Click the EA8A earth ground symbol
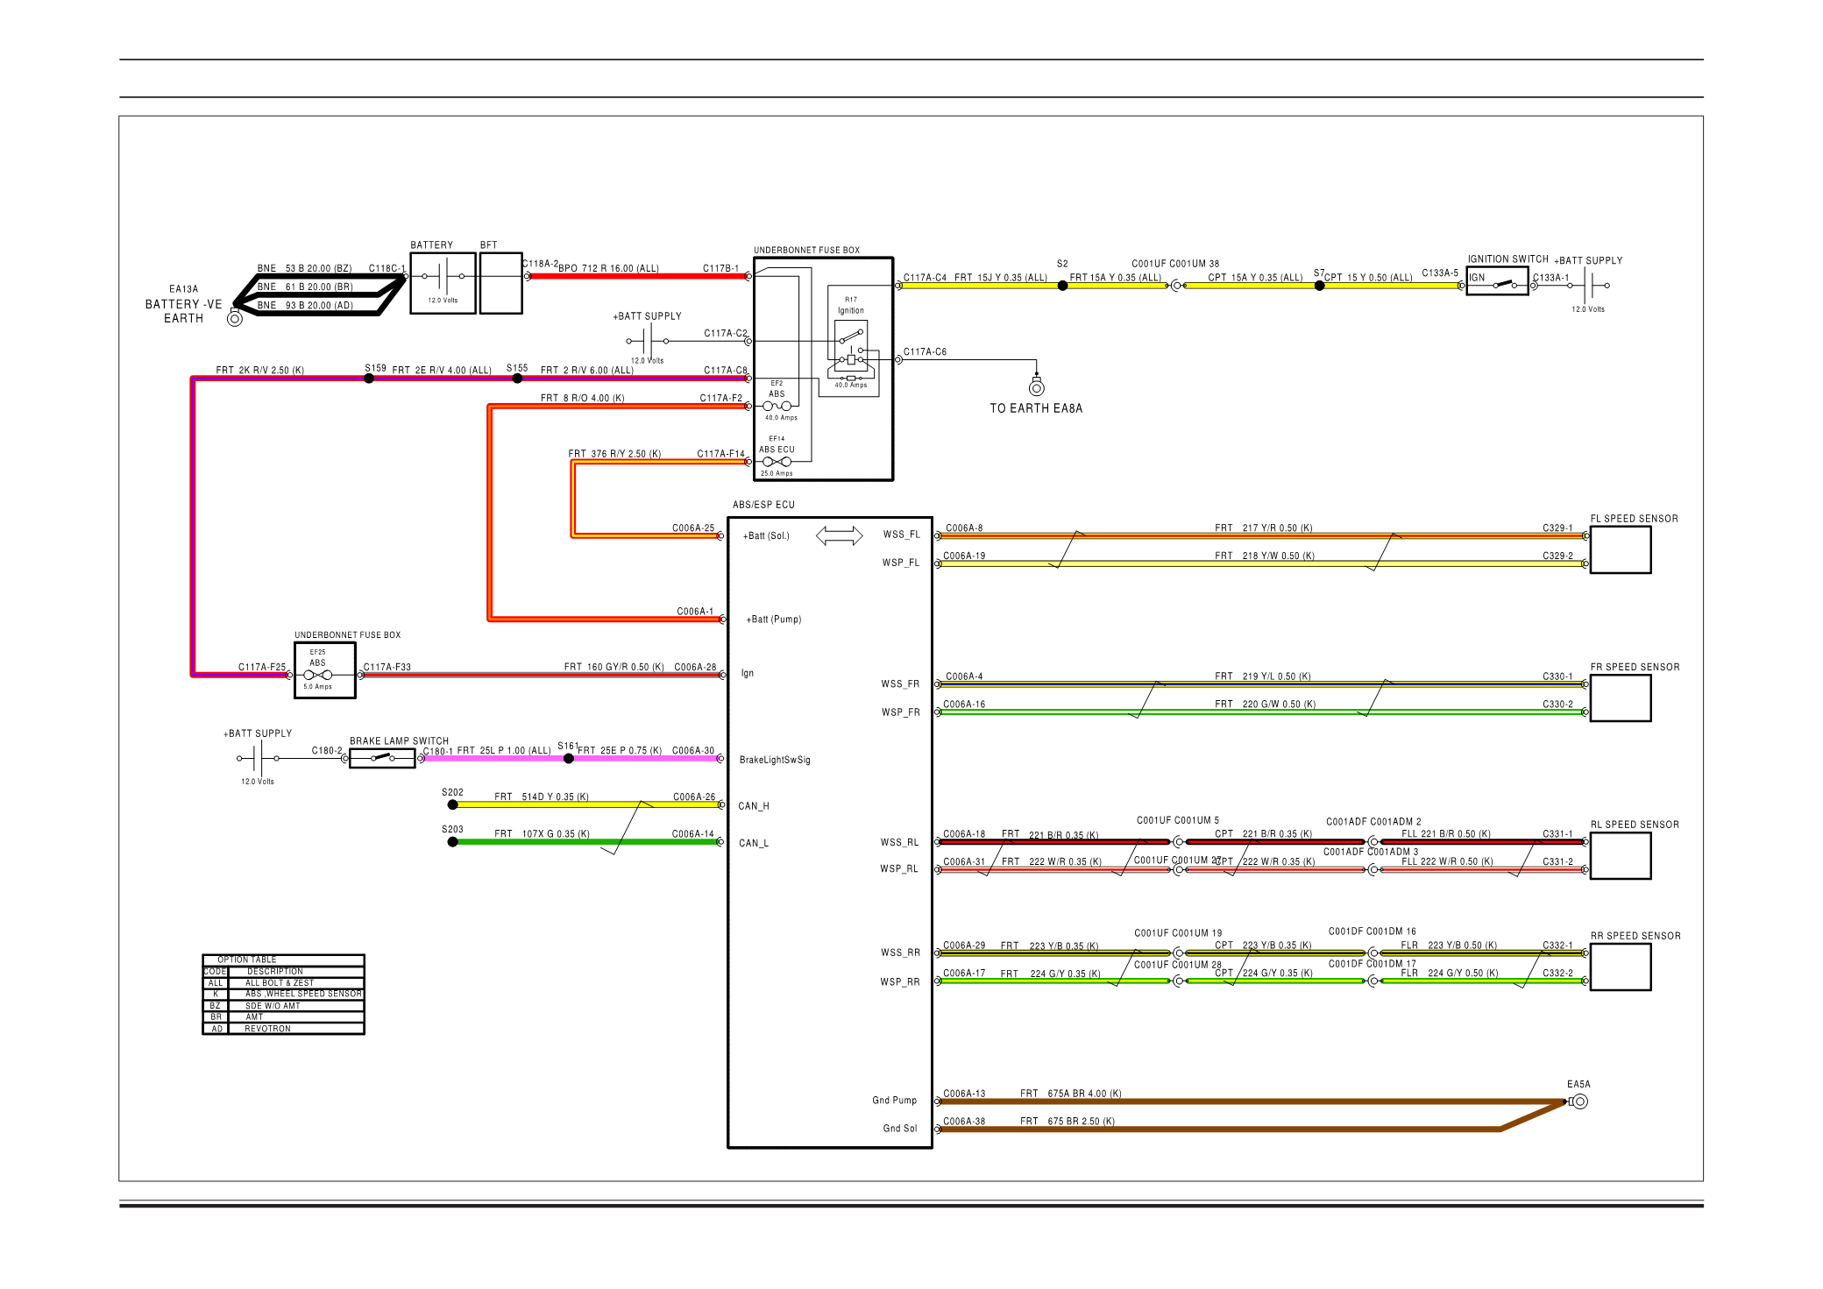The image size is (1823, 1289). pyautogui.click(x=1037, y=387)
